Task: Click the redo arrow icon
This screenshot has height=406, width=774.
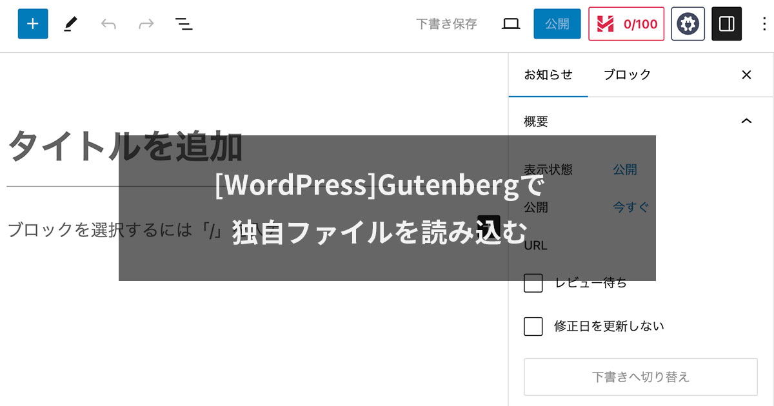Action: point(146,24)
